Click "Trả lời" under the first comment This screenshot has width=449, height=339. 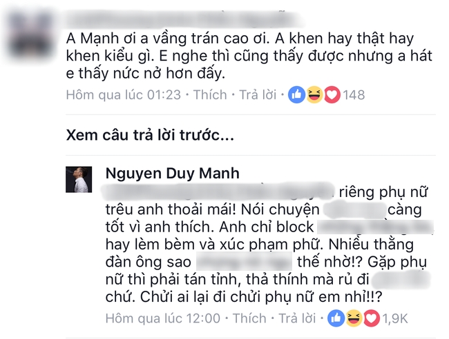[x=258, y=95]
